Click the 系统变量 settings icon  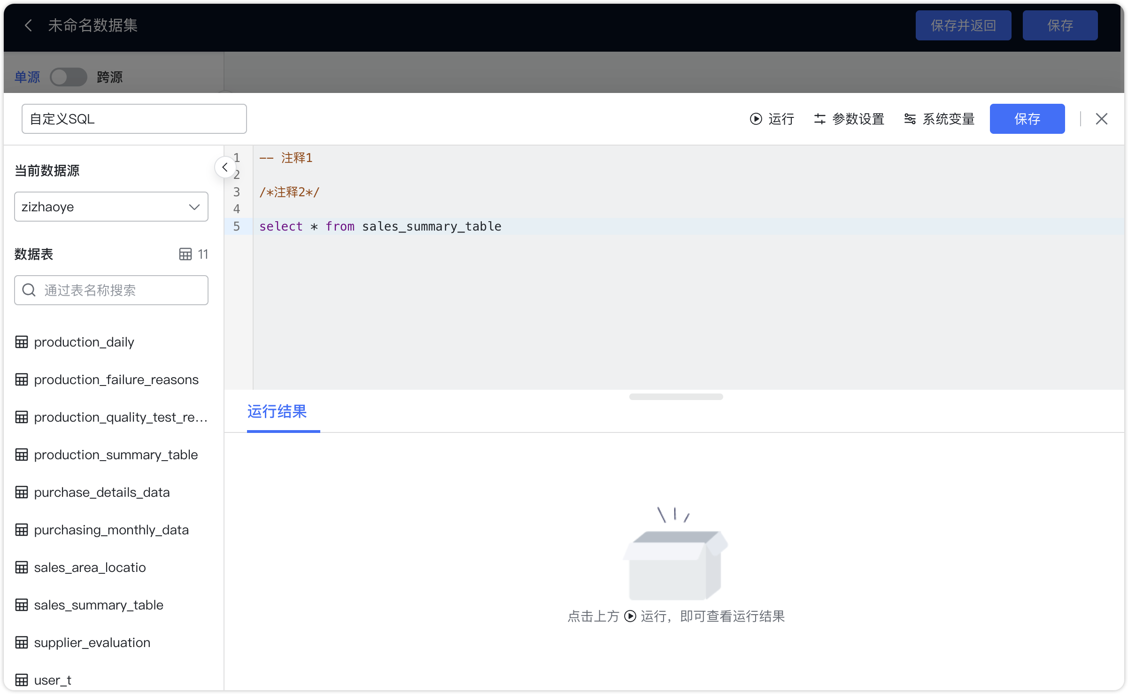(x=910, y=119)
